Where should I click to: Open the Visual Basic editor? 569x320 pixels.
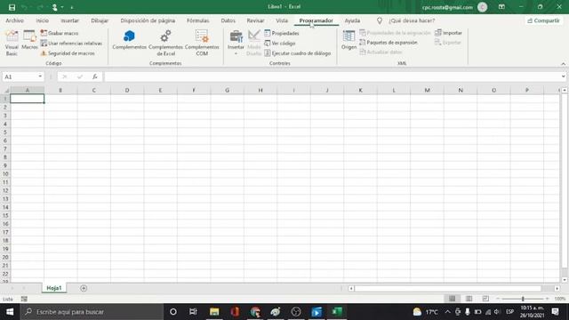click(12, 43)
